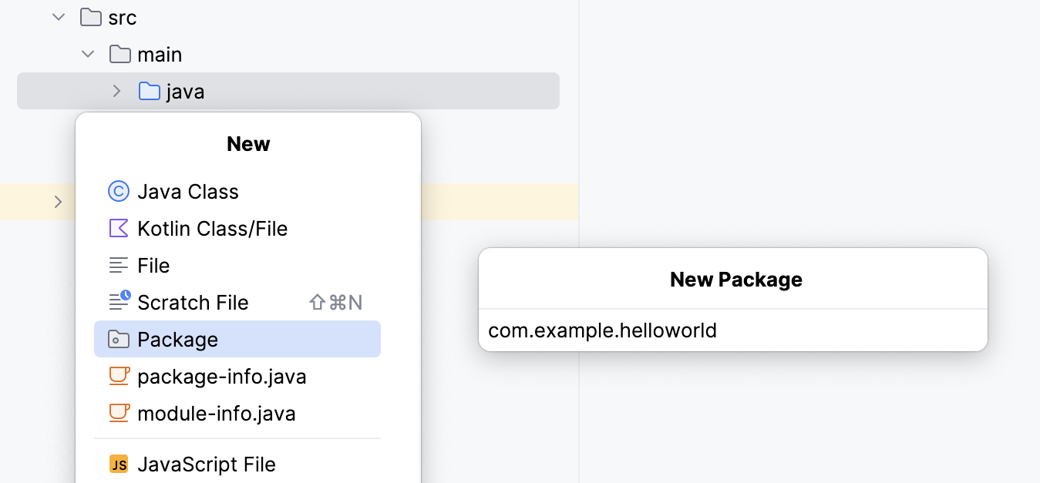
Task: Click the Scratch File icon
Action: point(119,302)
